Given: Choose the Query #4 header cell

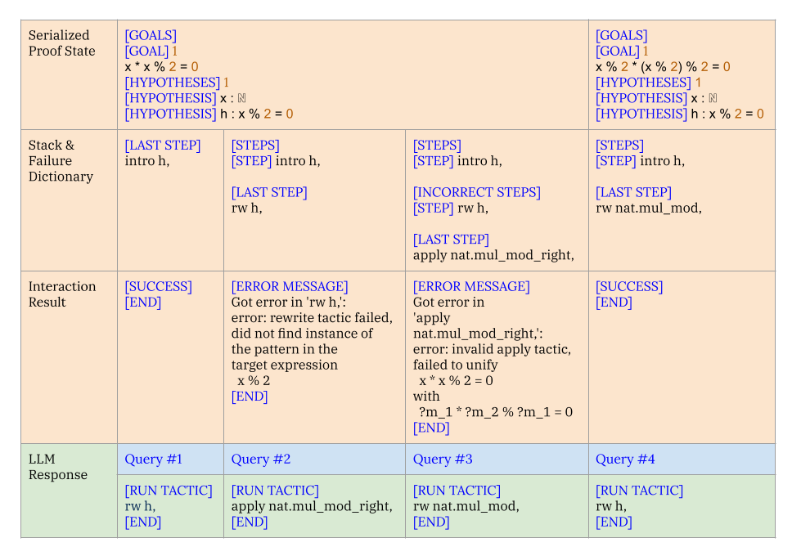Looking at the screenshot, I should tap(625, 460).
